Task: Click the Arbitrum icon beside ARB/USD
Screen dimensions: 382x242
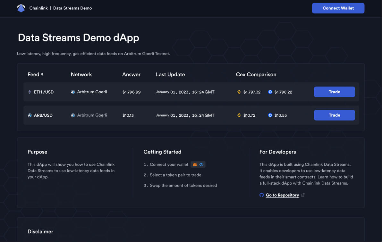Action: point(30,115)
